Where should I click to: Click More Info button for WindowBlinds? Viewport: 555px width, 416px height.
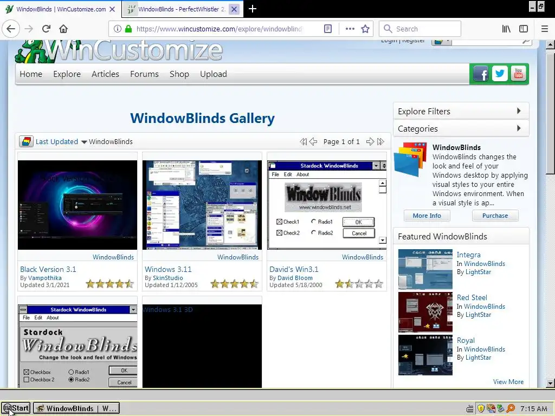[x=427, y=216]
